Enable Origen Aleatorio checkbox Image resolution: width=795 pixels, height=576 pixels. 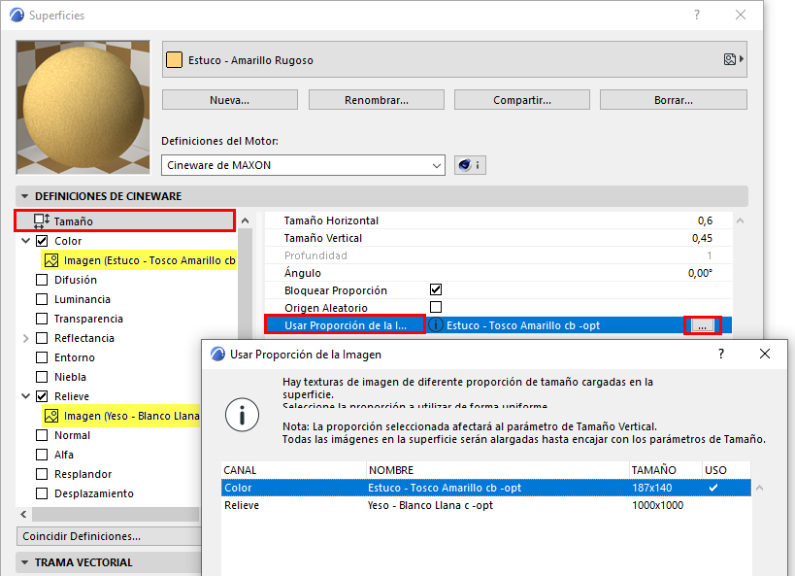point(436,307)
